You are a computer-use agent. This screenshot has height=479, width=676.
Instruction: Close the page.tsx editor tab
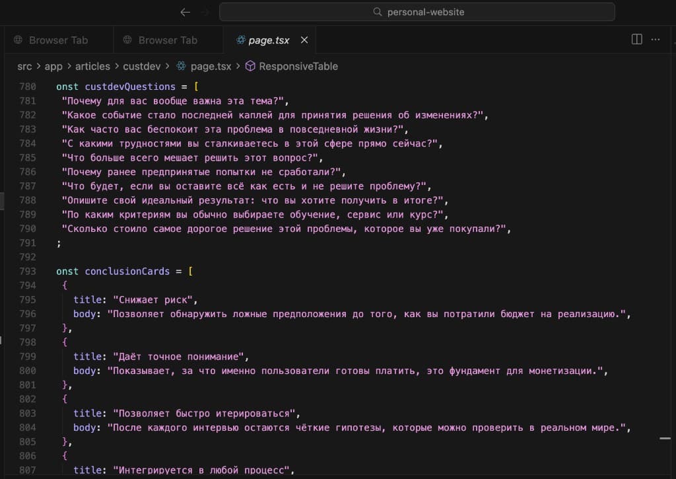pos(303,40)
